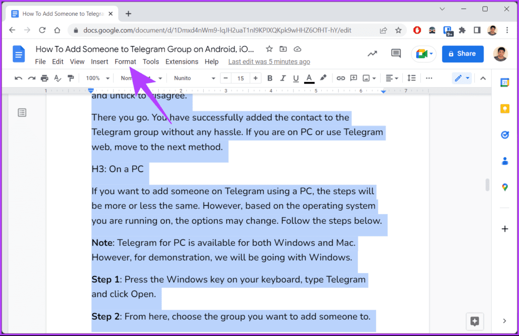Screen dimensions: 519x336
Task: Run spelling and grammar check icon
Action: click(x=58, y=78)
